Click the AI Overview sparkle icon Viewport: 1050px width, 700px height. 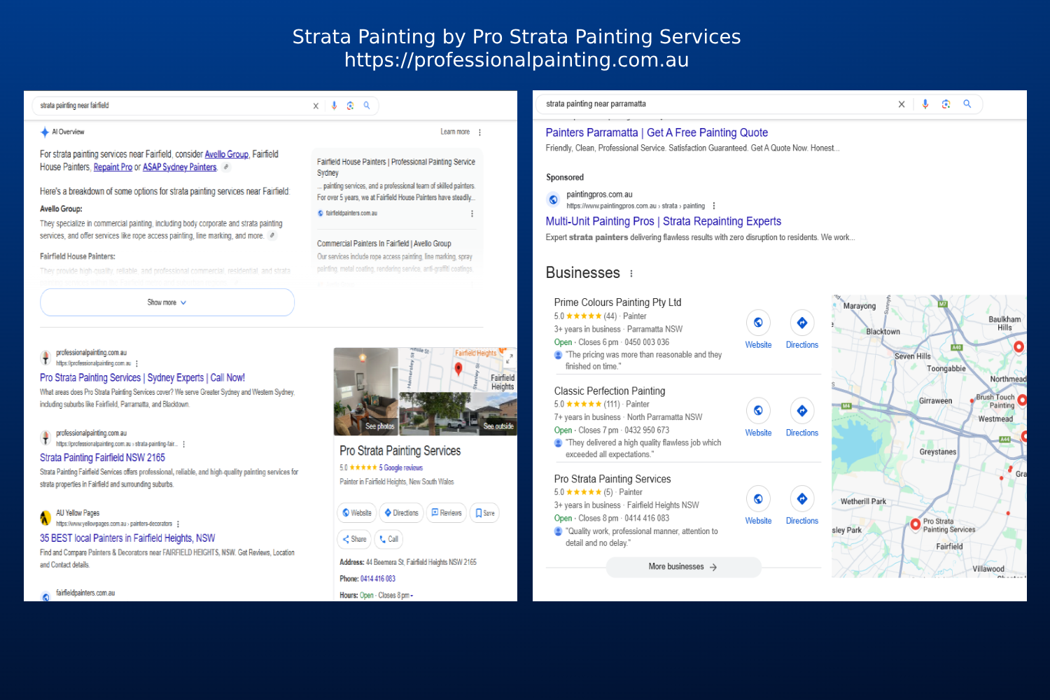45,132
